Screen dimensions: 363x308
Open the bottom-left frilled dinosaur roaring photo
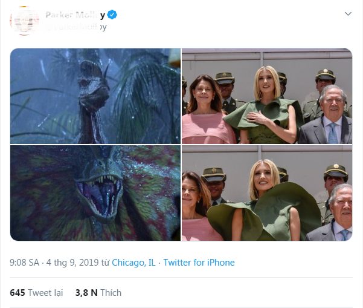point(95,193)
